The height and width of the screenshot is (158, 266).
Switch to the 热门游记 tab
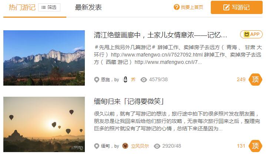click(22, 7)
